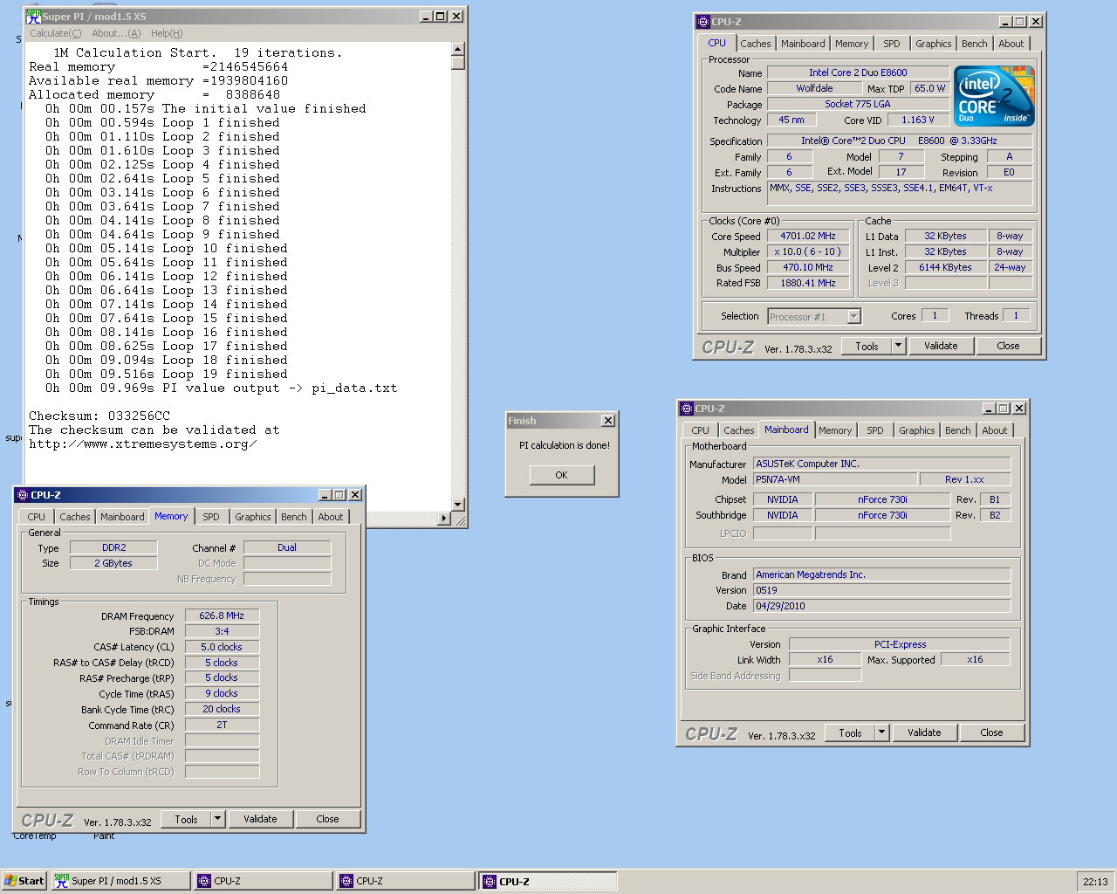
Task: Open the Caches tab in the CPU window
Action: (x=756, y=44)
